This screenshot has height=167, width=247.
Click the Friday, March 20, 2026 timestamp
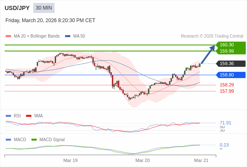coord(50,20)
